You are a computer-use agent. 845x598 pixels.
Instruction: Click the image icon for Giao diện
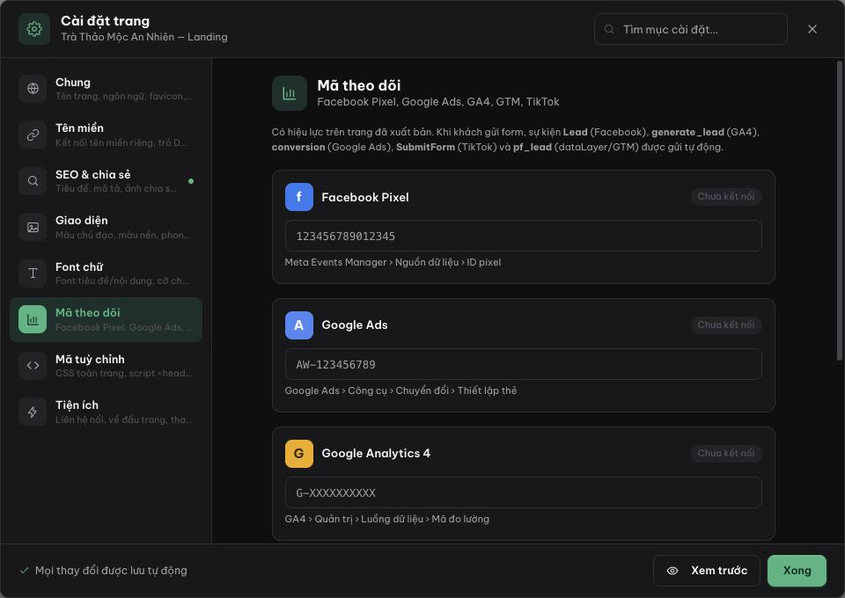33,227
